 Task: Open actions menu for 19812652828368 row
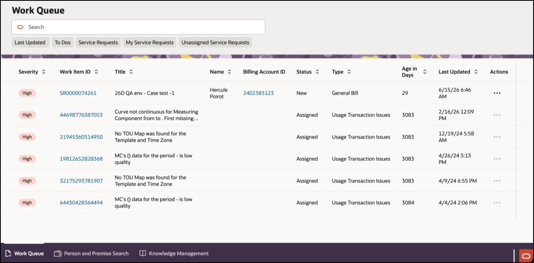497,159
